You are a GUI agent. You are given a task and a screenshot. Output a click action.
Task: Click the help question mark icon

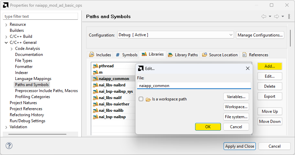click(x=9, y=146)
